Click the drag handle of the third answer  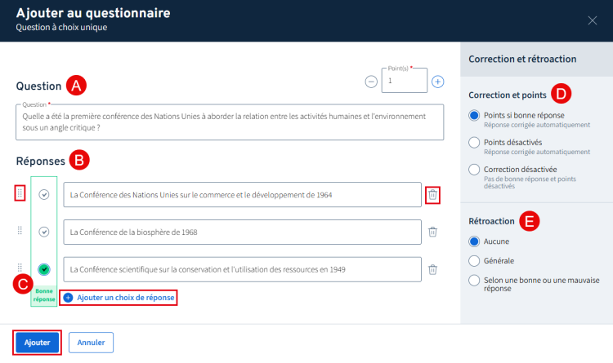point(20,269)
